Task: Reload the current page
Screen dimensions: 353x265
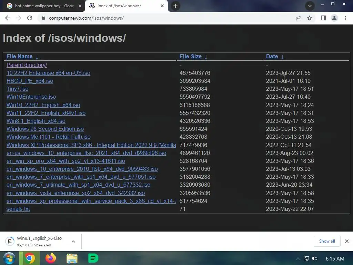Action: pos(30,18)
